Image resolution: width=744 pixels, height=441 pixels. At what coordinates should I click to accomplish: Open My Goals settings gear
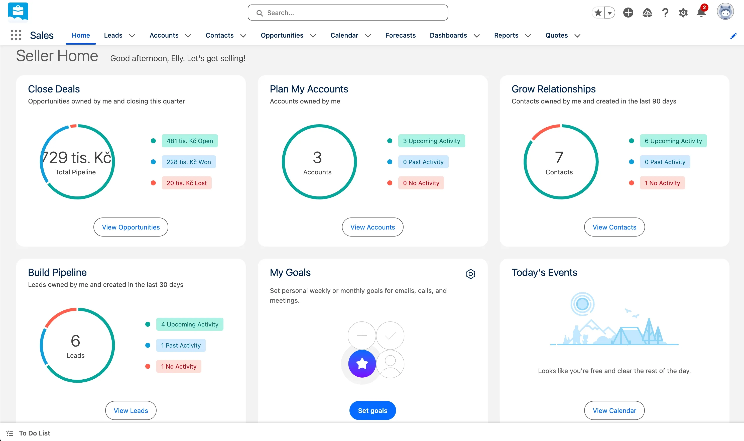coord(470,274)
